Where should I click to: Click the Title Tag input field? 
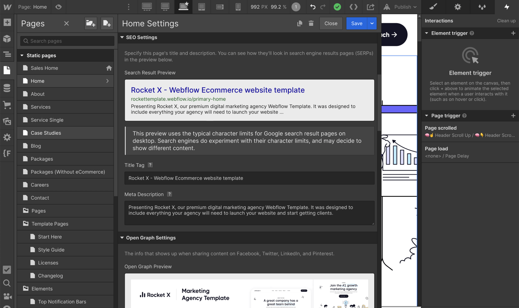coord(249,178)
